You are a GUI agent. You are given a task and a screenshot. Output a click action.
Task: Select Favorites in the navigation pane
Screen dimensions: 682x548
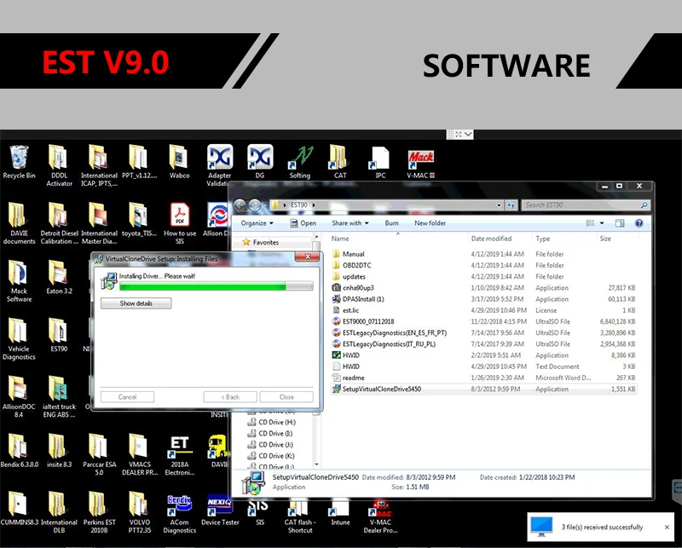tap(260, 242)
